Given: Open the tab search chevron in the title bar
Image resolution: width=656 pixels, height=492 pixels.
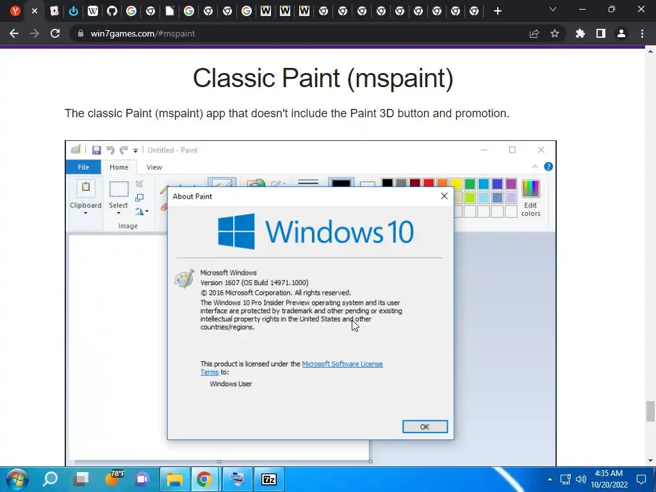Looking at the screenshot, I should click(553, 9).
